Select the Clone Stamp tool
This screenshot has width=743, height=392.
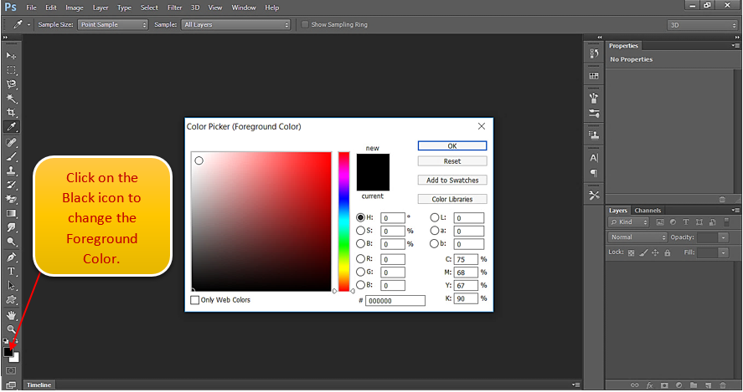pyautogui.click(x=11, y=171)
